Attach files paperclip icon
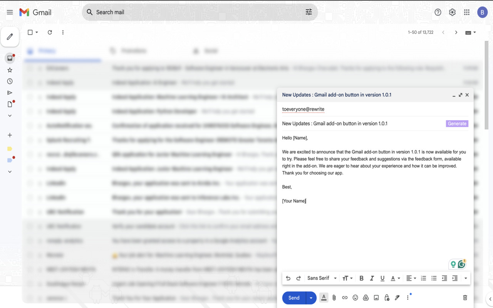This screenshot has height=308, width=493. pyautogui.click(x=334, y=298)
